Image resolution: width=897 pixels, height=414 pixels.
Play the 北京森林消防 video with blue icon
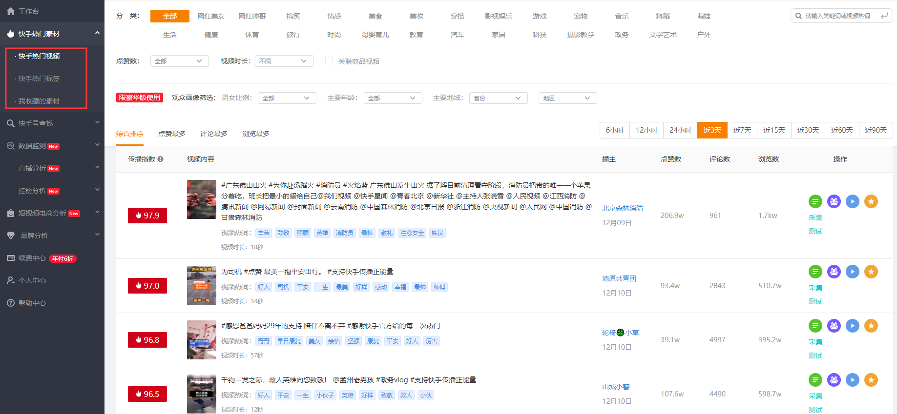[x=852, y=201]
